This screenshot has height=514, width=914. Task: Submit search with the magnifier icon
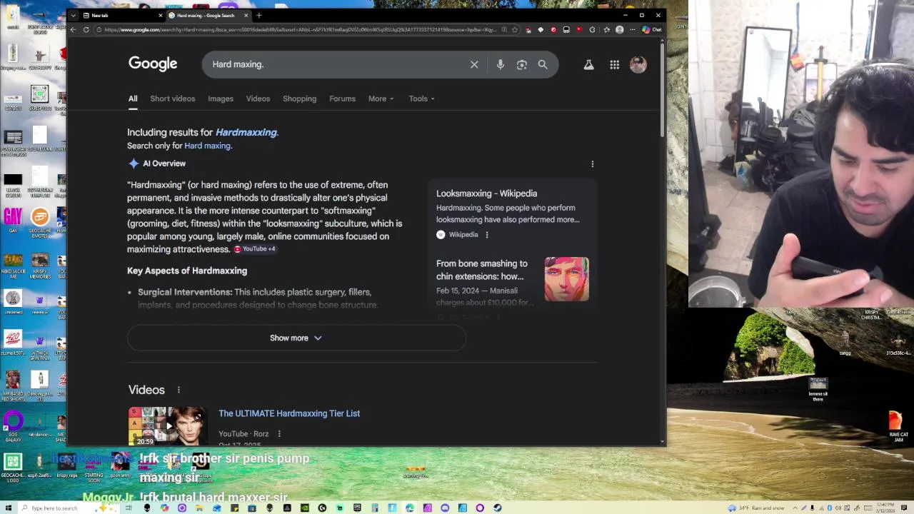click(x=543, y=64)
